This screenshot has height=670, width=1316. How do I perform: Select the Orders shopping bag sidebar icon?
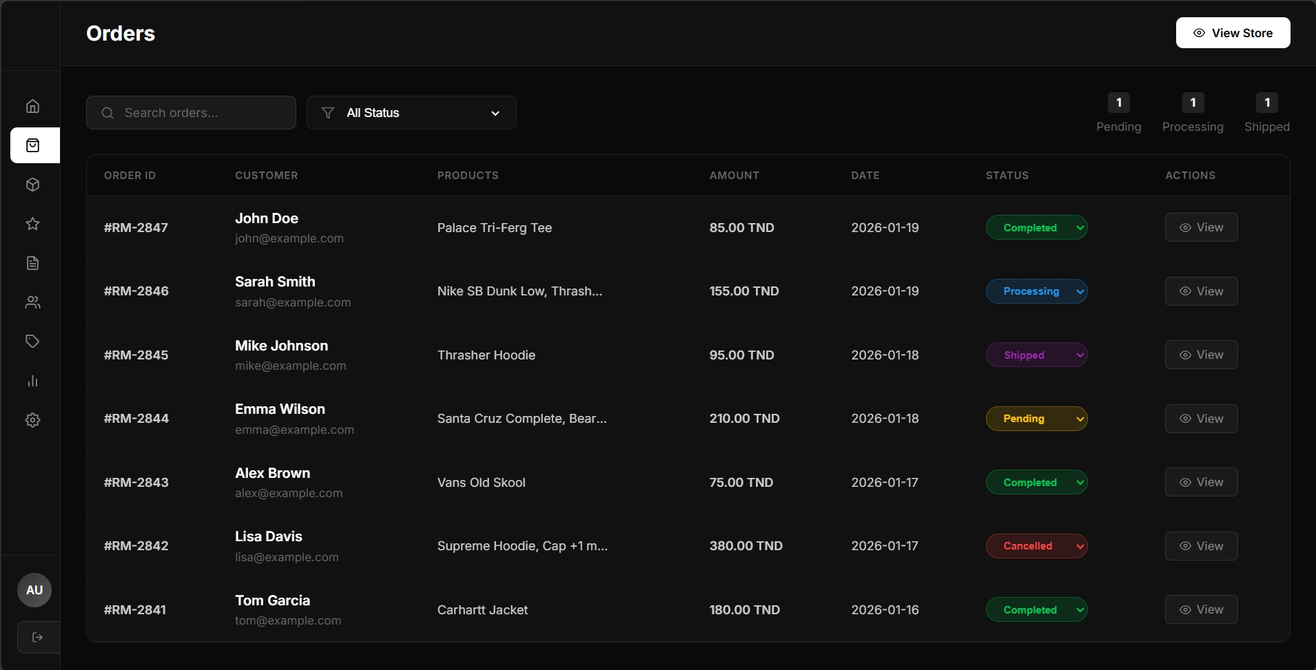tap(35, 145)
